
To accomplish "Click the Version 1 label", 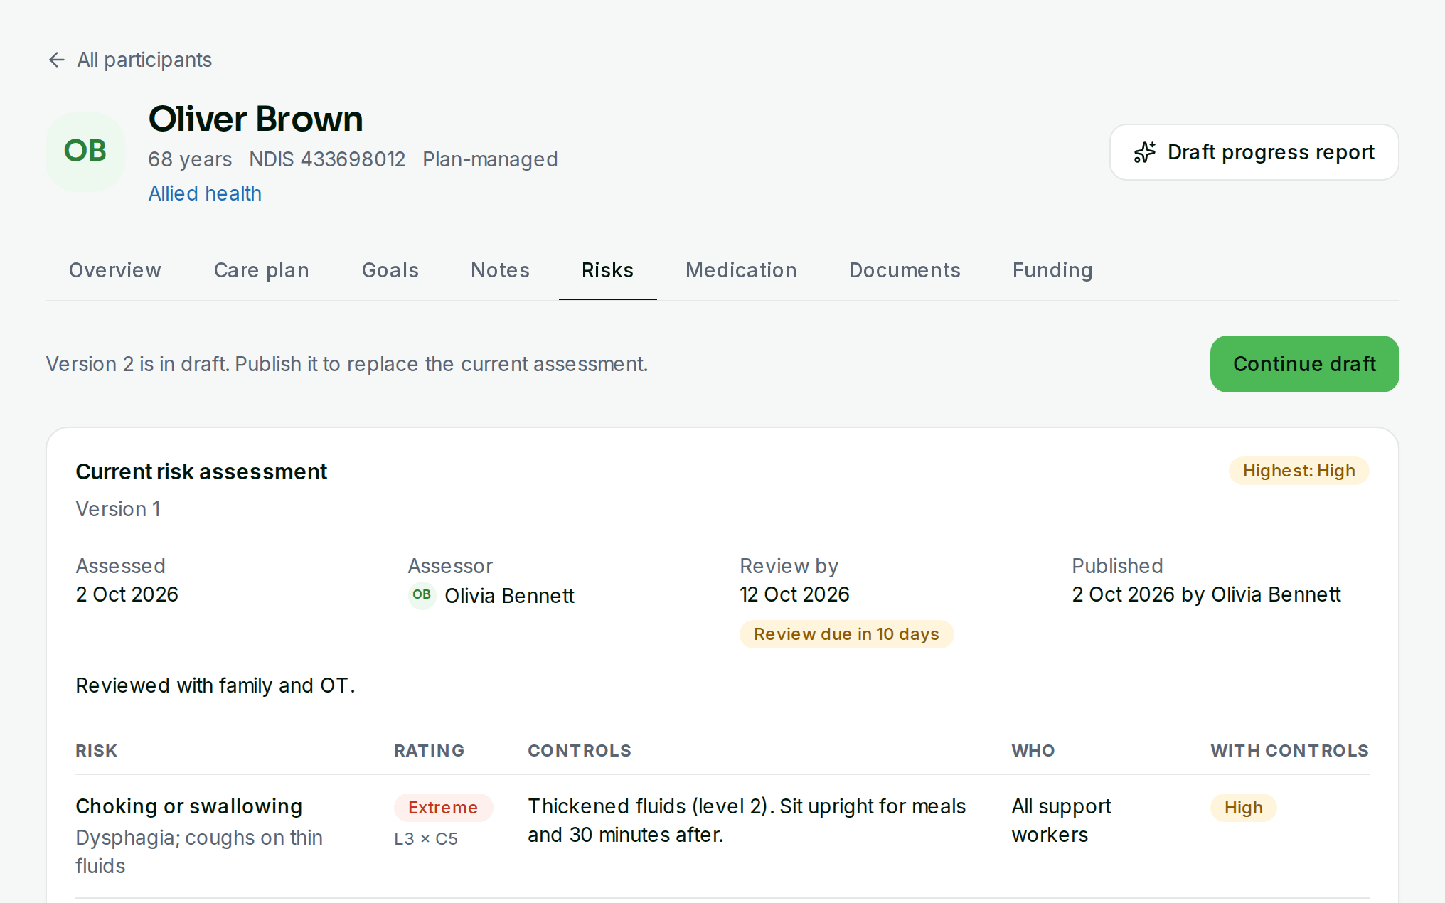I will pyautogui.click(x=118, y=509).
